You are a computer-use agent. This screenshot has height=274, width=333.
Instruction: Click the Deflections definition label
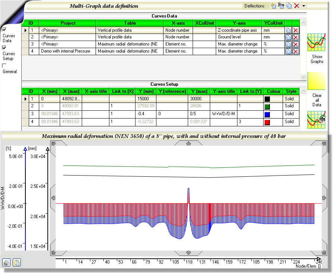click(254, 6)
